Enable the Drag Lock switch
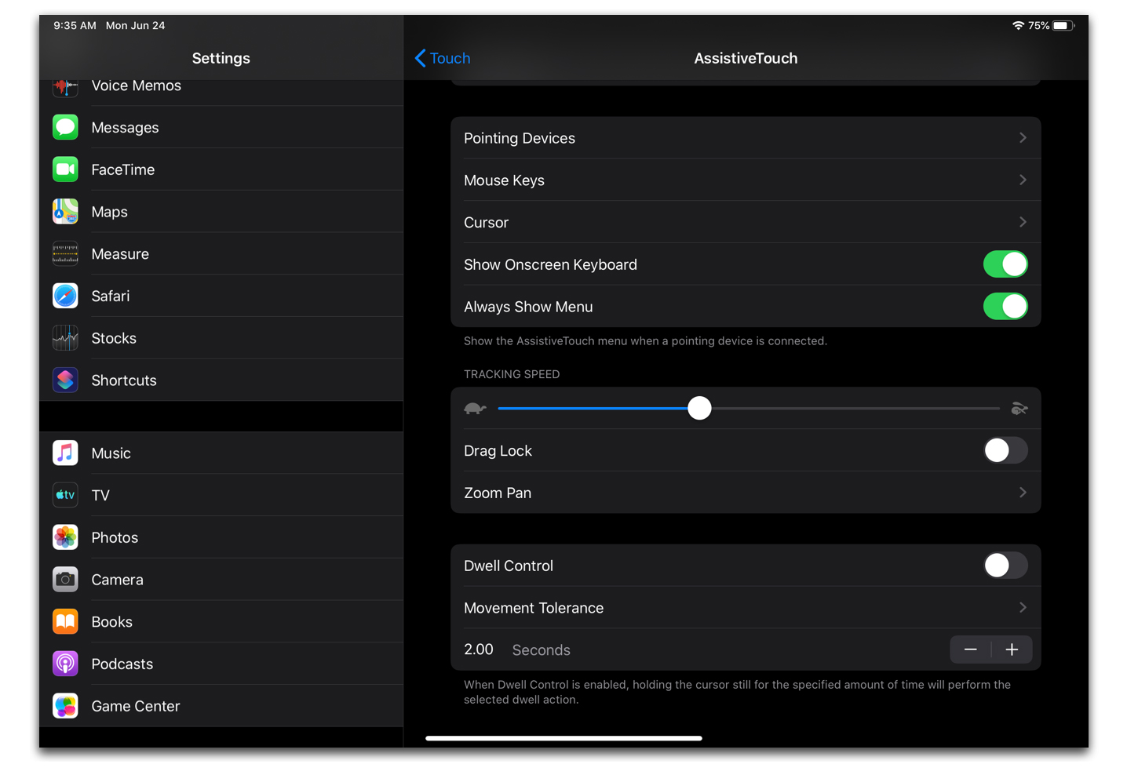1127x775 pixels. [1005, 451]
